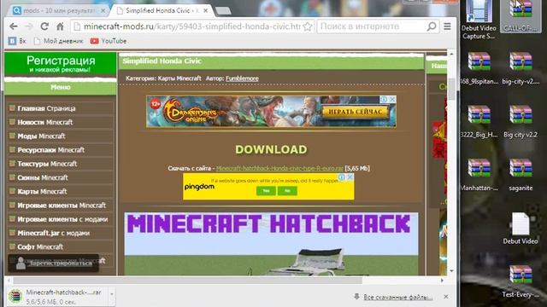The width and height of the screenshot is (547, 307).
Task: Open Карты Minecraft menu item
Action: point(42,191)
